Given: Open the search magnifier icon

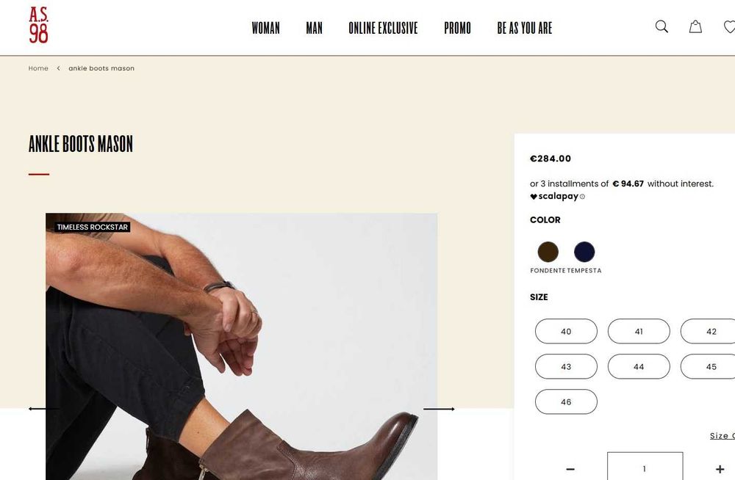Looking at the screenshot, I should (661, 26).
